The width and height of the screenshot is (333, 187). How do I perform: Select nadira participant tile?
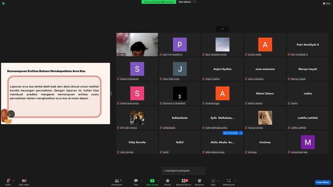point(308,94)
